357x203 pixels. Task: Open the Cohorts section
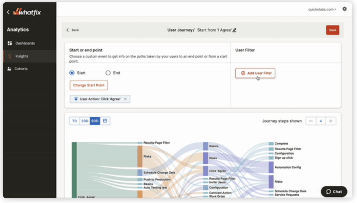pos(21,69)
